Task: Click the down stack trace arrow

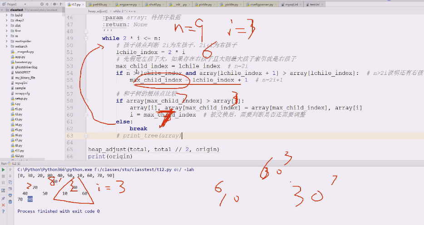Action: tap(10, 176)
